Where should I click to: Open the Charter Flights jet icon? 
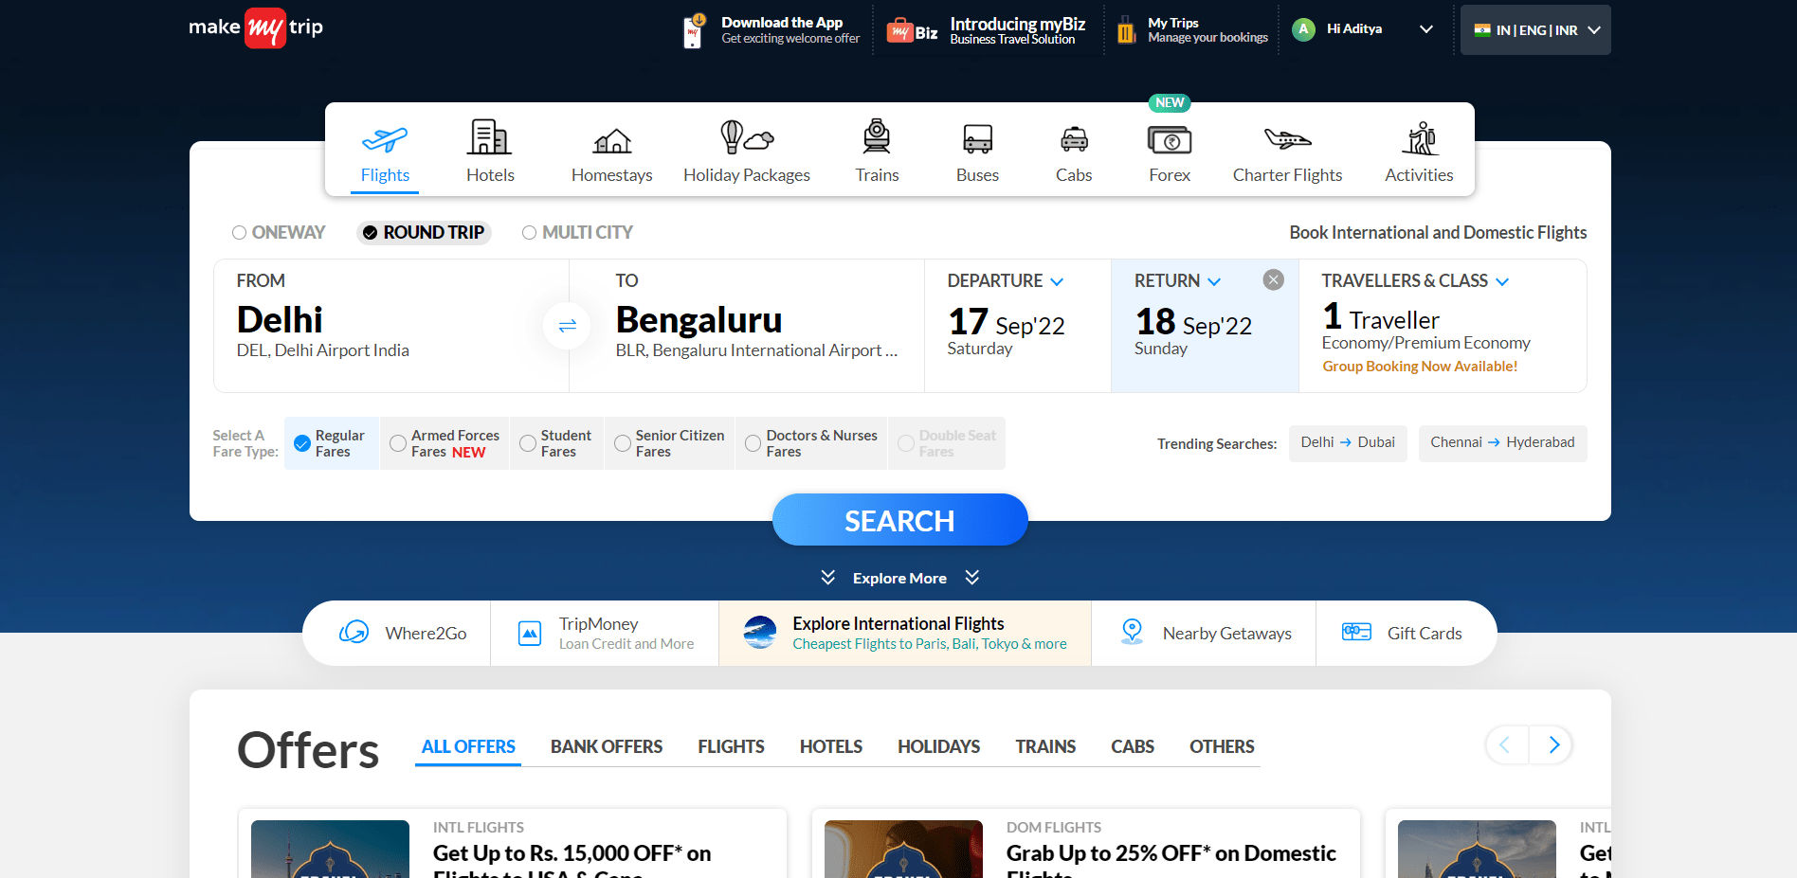point(1287,139)
